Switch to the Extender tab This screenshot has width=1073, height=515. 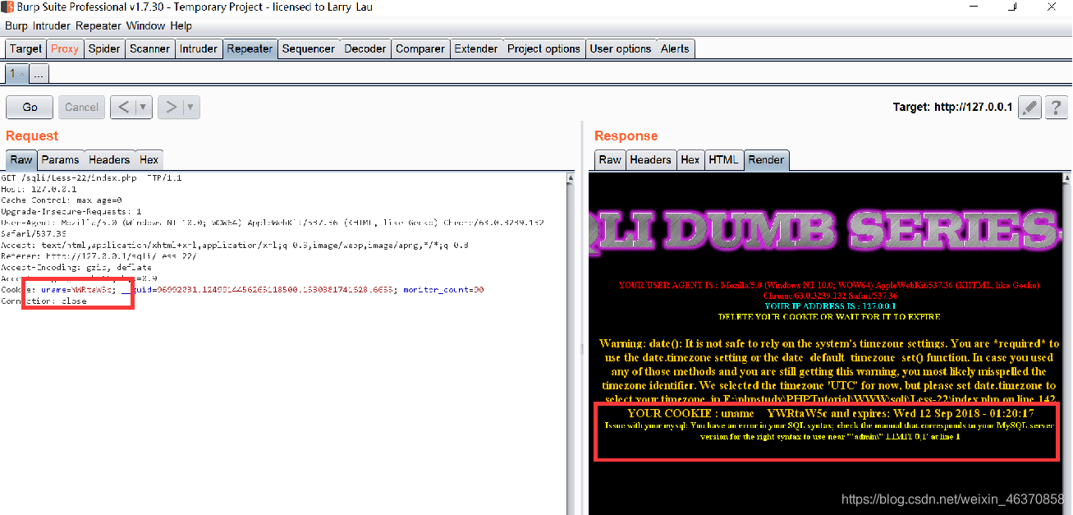point(476,48)
